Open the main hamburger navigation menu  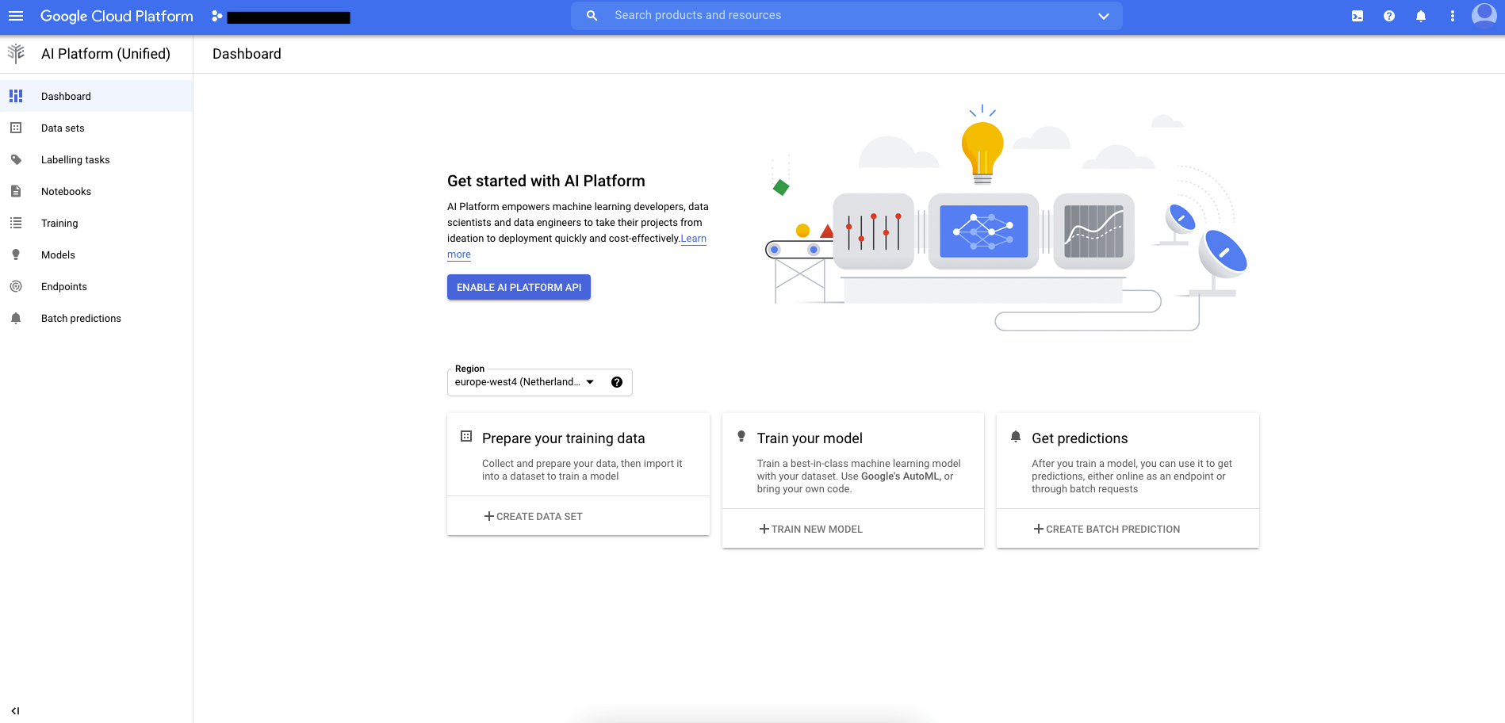(x=16, y=16)
